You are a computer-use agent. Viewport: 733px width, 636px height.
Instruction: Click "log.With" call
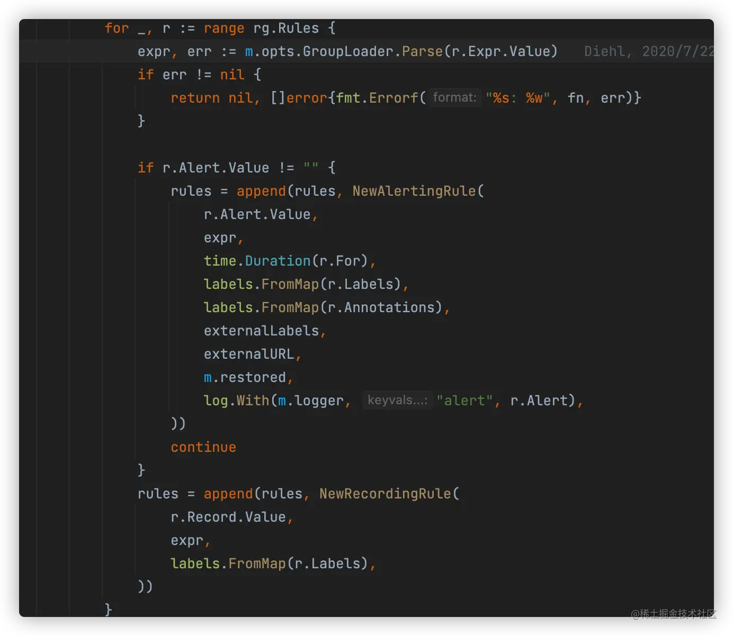click(x=236, y=401)
